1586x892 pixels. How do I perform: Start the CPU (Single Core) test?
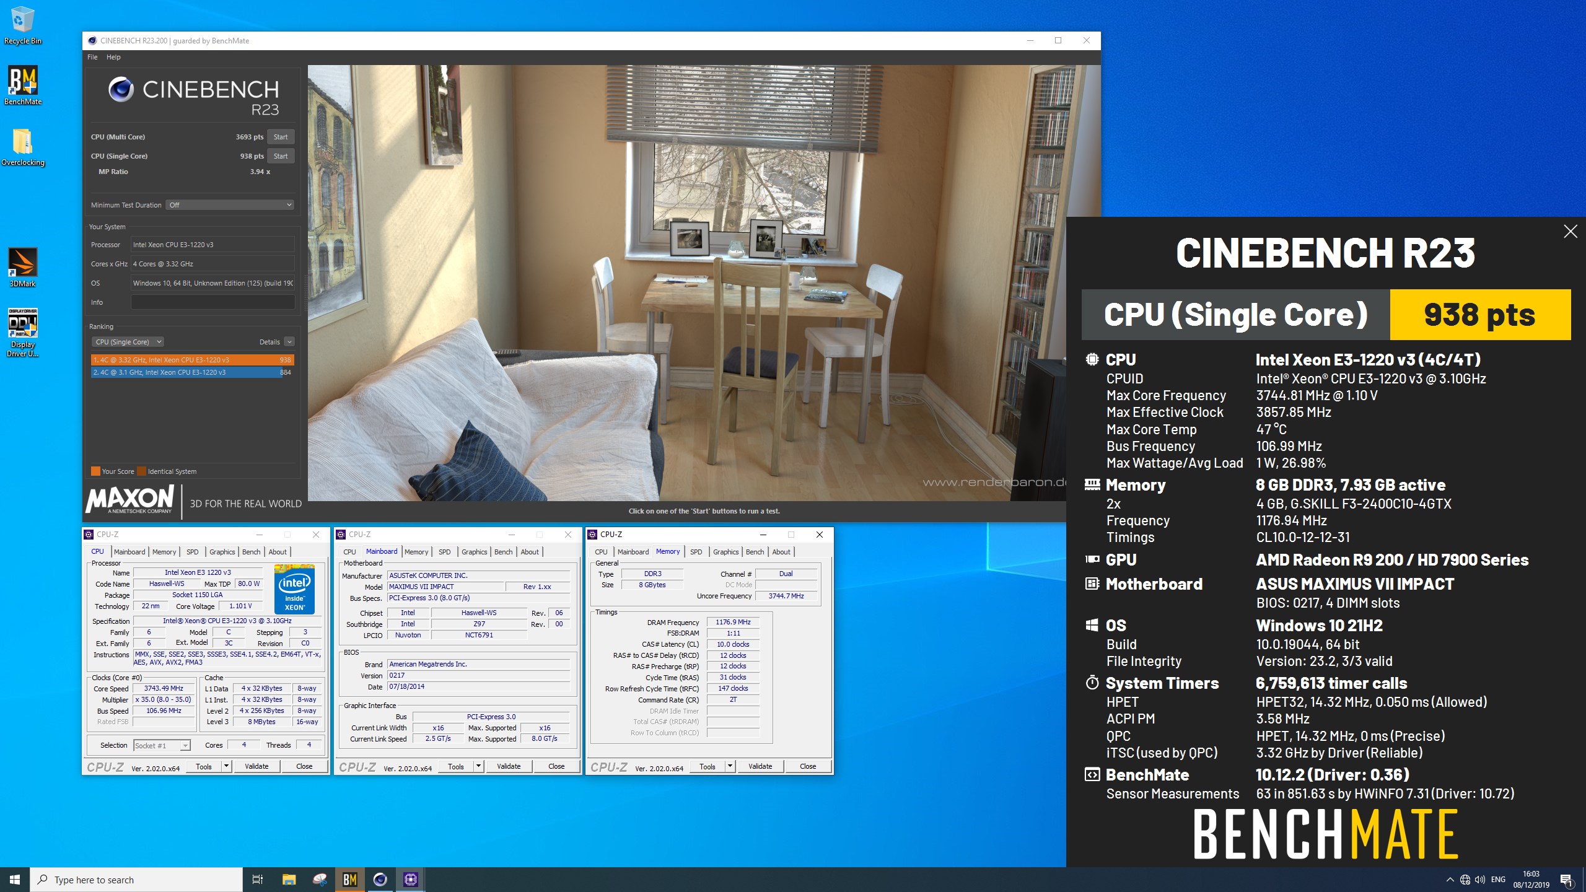tap(281, 156)
